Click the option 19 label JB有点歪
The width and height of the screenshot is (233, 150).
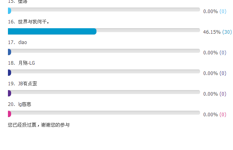(x=27, y=84)
